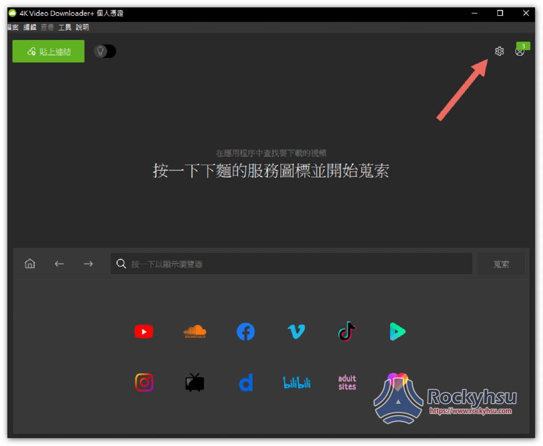
Task: Maximize the 4K Video Downloader window
Action: (x=500, y=13)
